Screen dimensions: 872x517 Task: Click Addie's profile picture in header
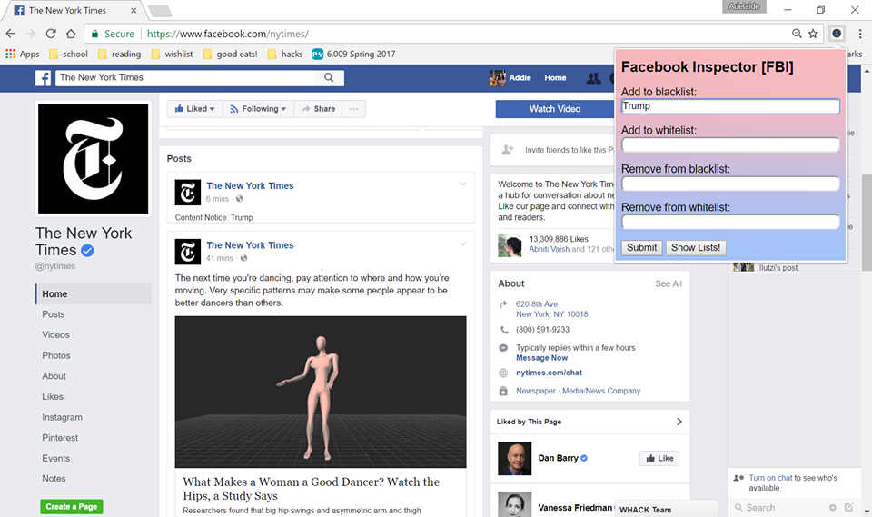click(497, 78)
